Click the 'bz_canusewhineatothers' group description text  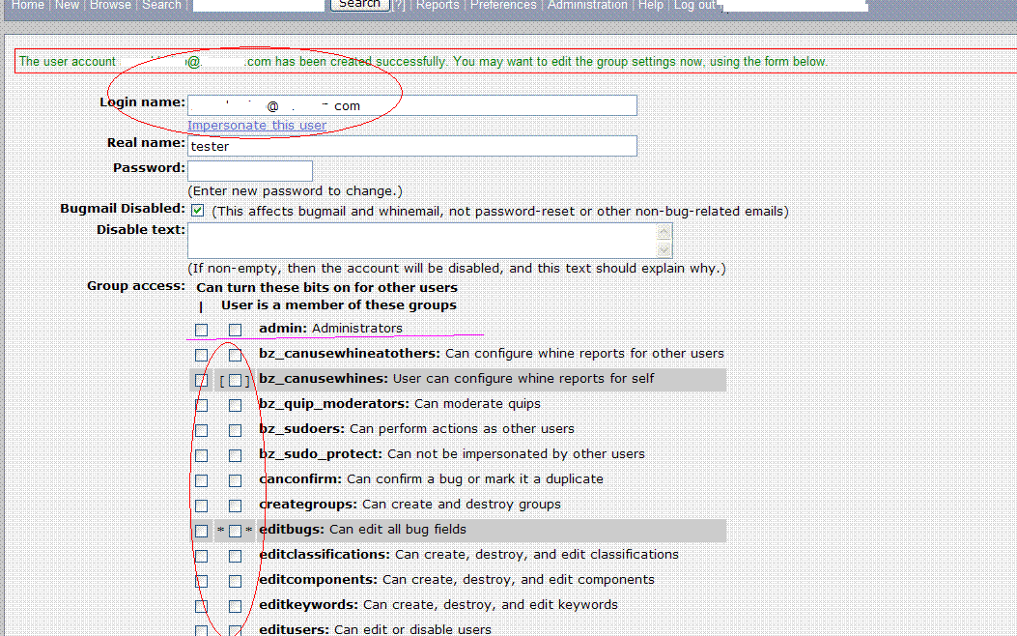pos(492,354)
